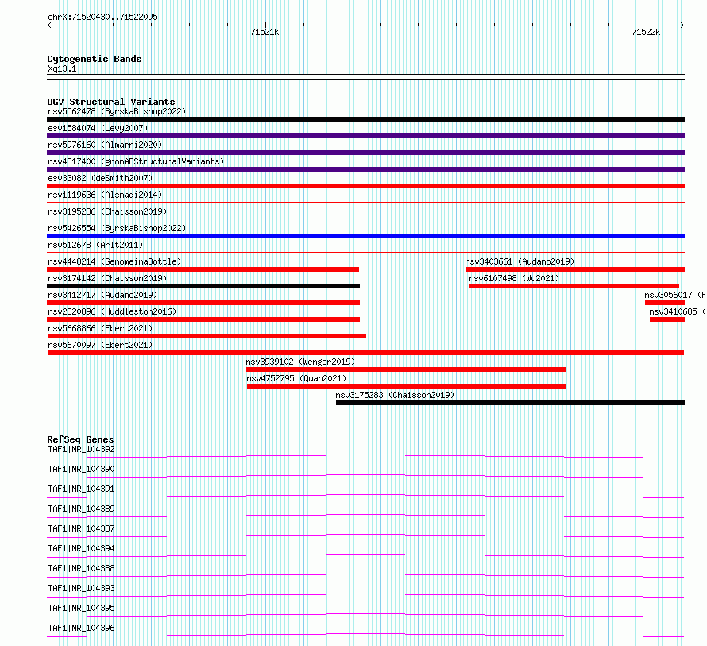Open nsv4448214 (GenomeinaBottle) variant label
The height and width of the screenshot is (646, 707).
(x=114, y=261)
